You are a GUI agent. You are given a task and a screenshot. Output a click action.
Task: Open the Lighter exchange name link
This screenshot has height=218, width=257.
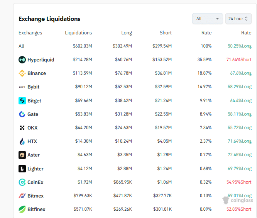click(x=36, y=169)
